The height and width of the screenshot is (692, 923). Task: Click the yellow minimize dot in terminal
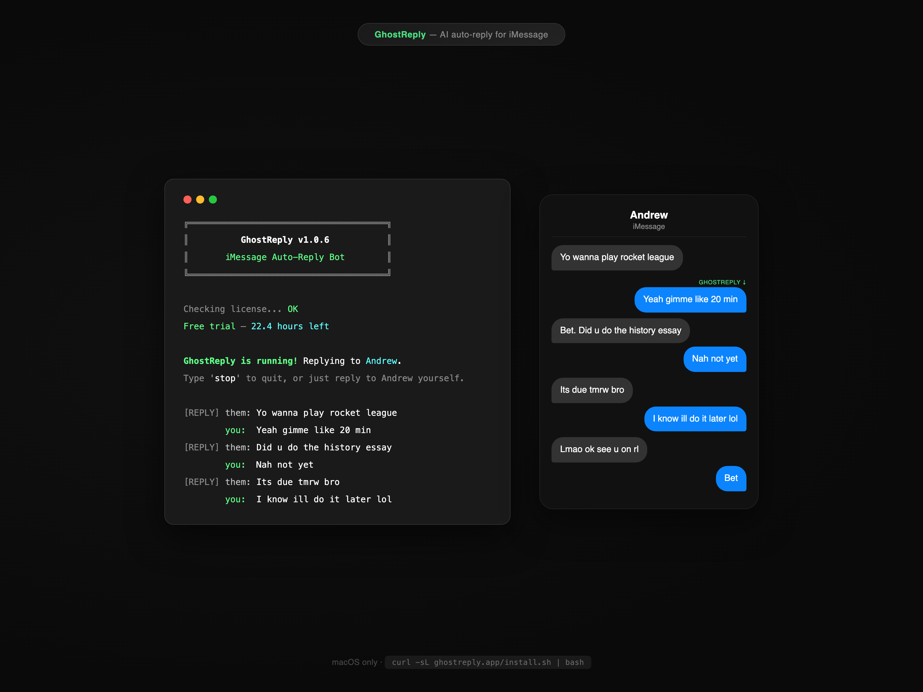pyautogui.click(x=200, y=200)
